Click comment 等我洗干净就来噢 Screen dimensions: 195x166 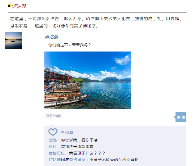click(77, 147)
